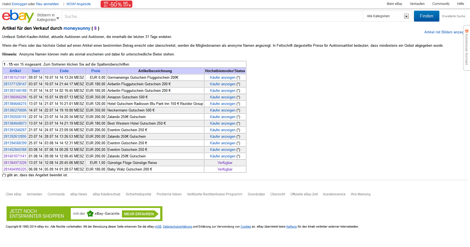Click Artikel mit Bildern anzeigen link

444,32
